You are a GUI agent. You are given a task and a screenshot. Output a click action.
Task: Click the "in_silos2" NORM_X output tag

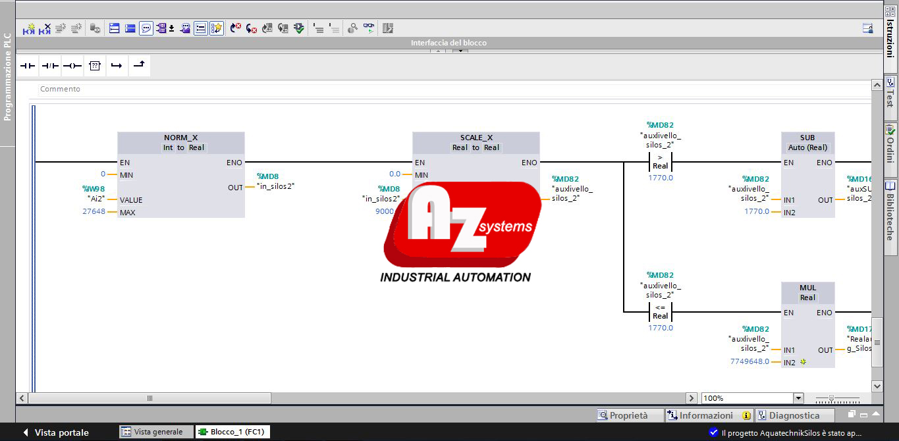click(x=275, y=186)
